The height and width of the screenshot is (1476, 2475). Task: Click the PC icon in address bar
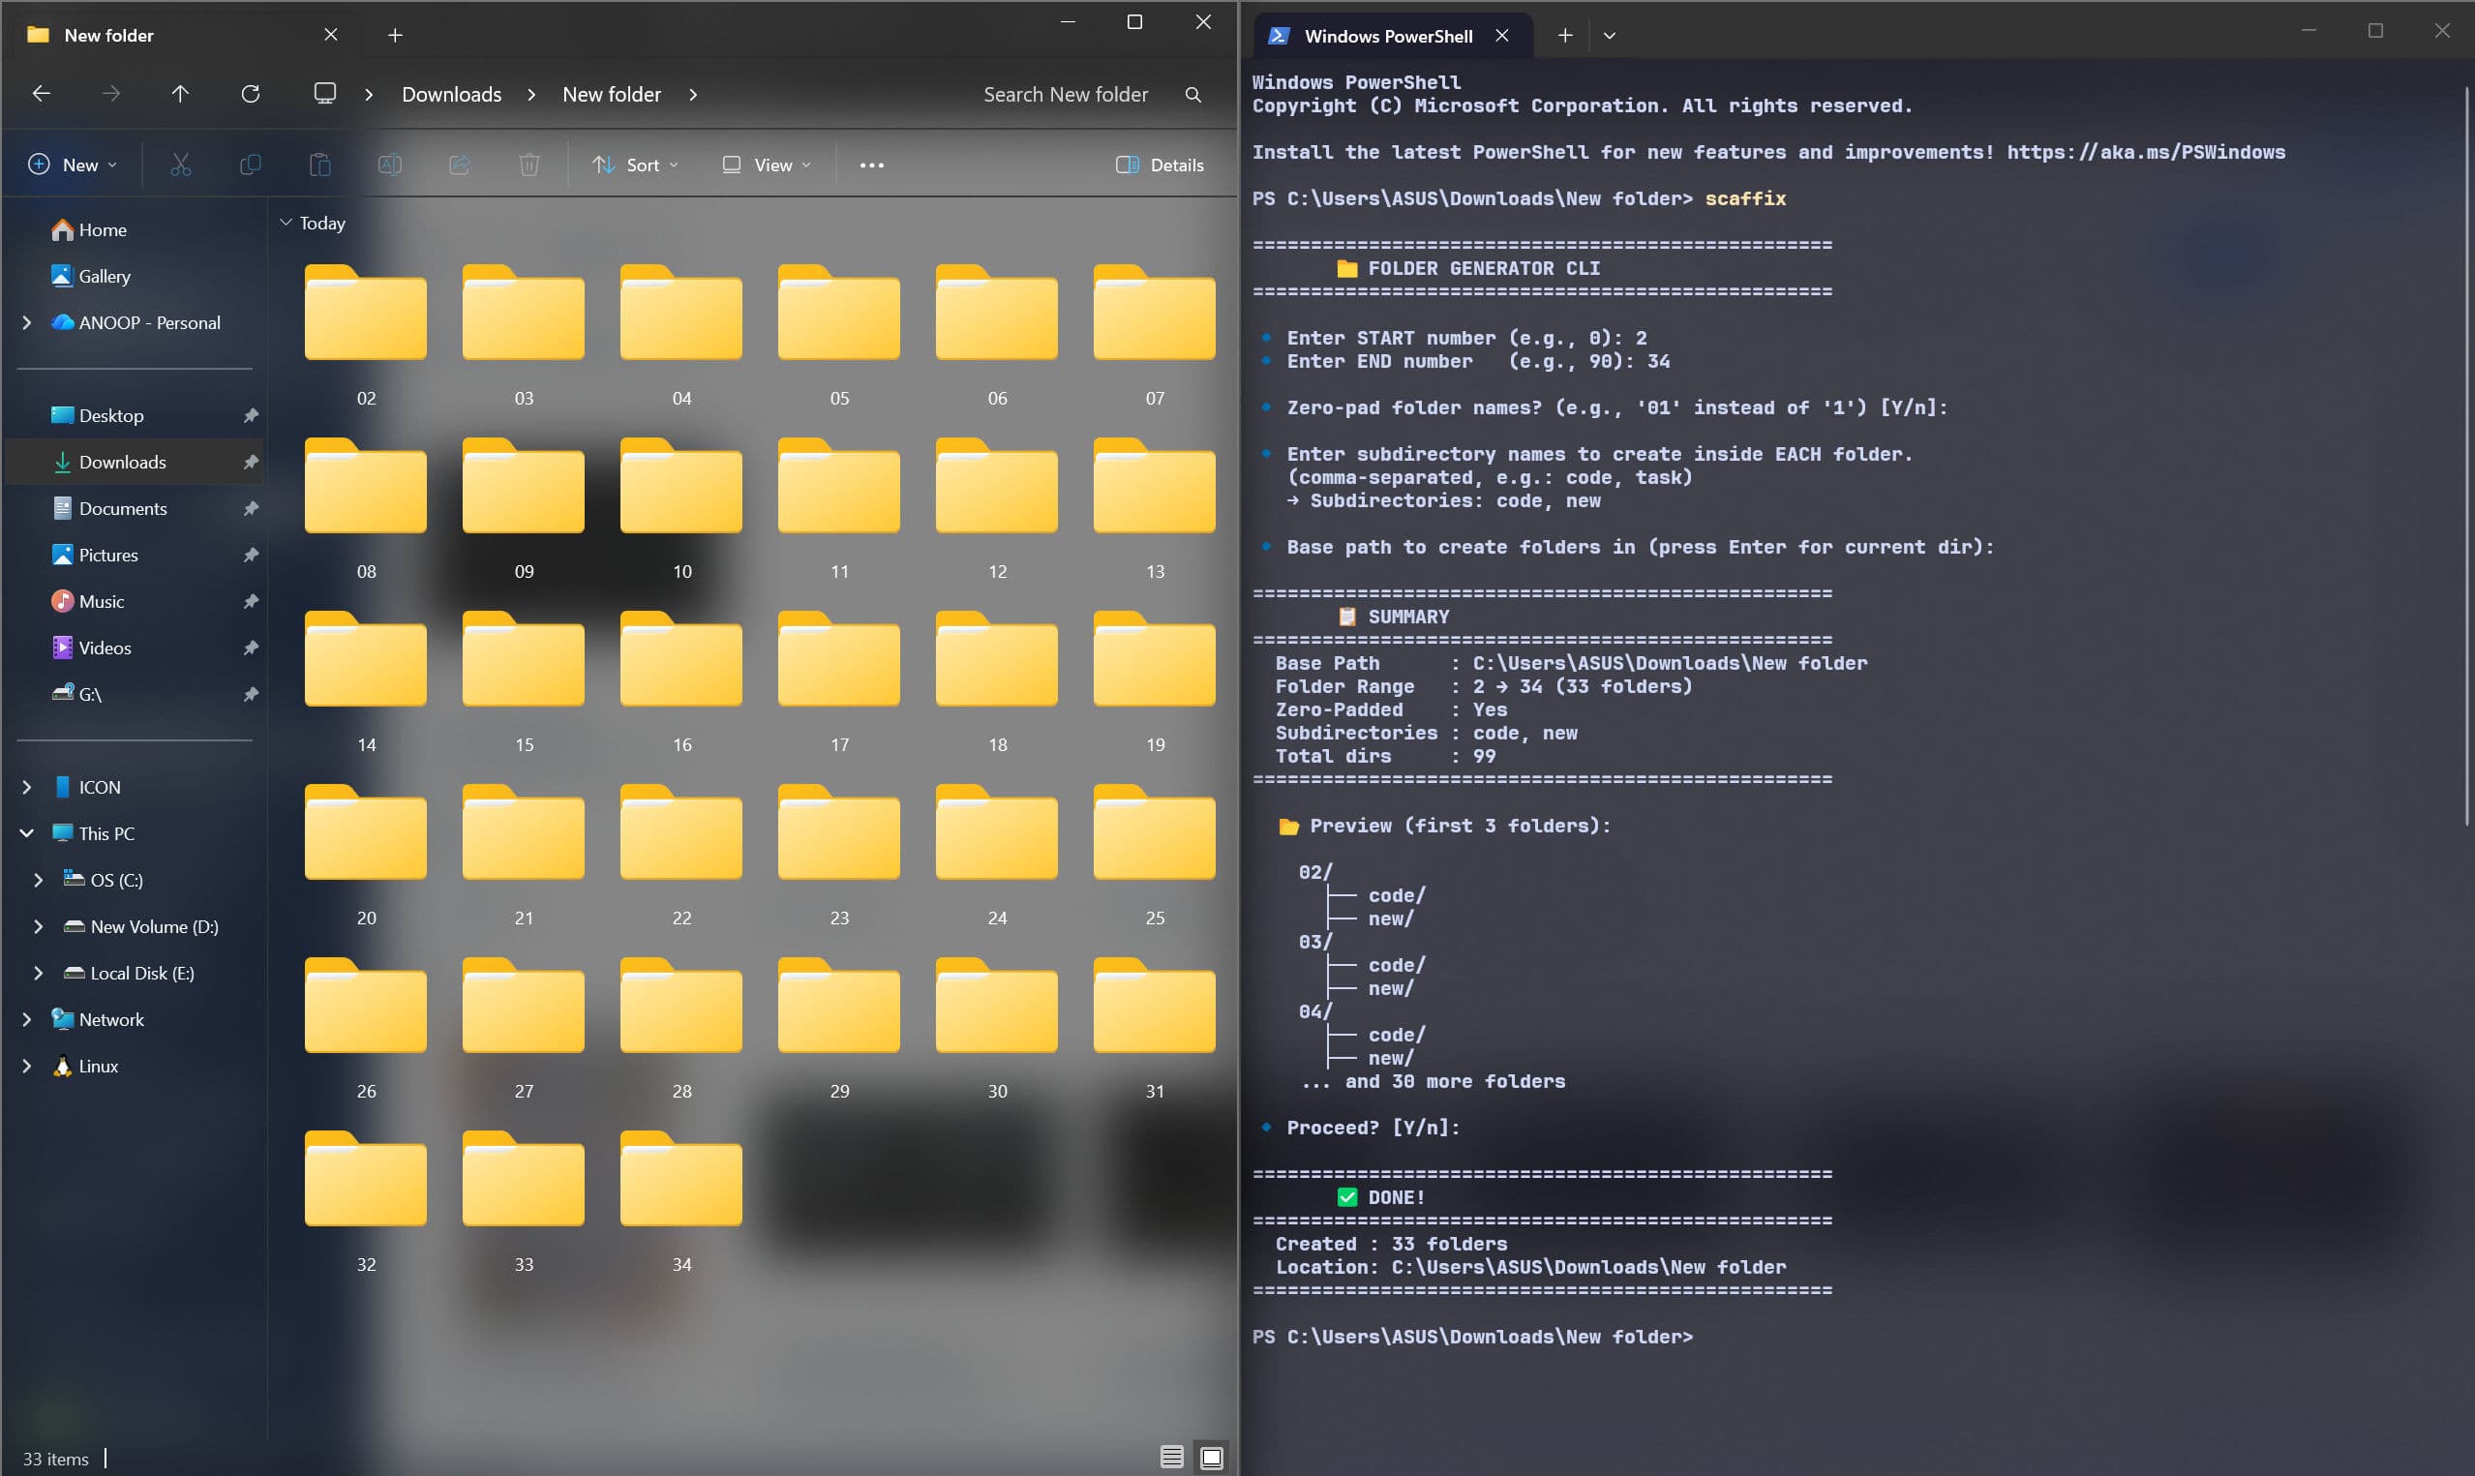(x=325, y=94)
